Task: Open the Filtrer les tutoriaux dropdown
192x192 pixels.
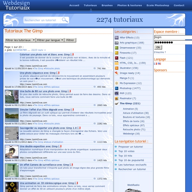Action: 20,40
